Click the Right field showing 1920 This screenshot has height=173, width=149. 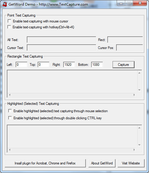point(69,65)
